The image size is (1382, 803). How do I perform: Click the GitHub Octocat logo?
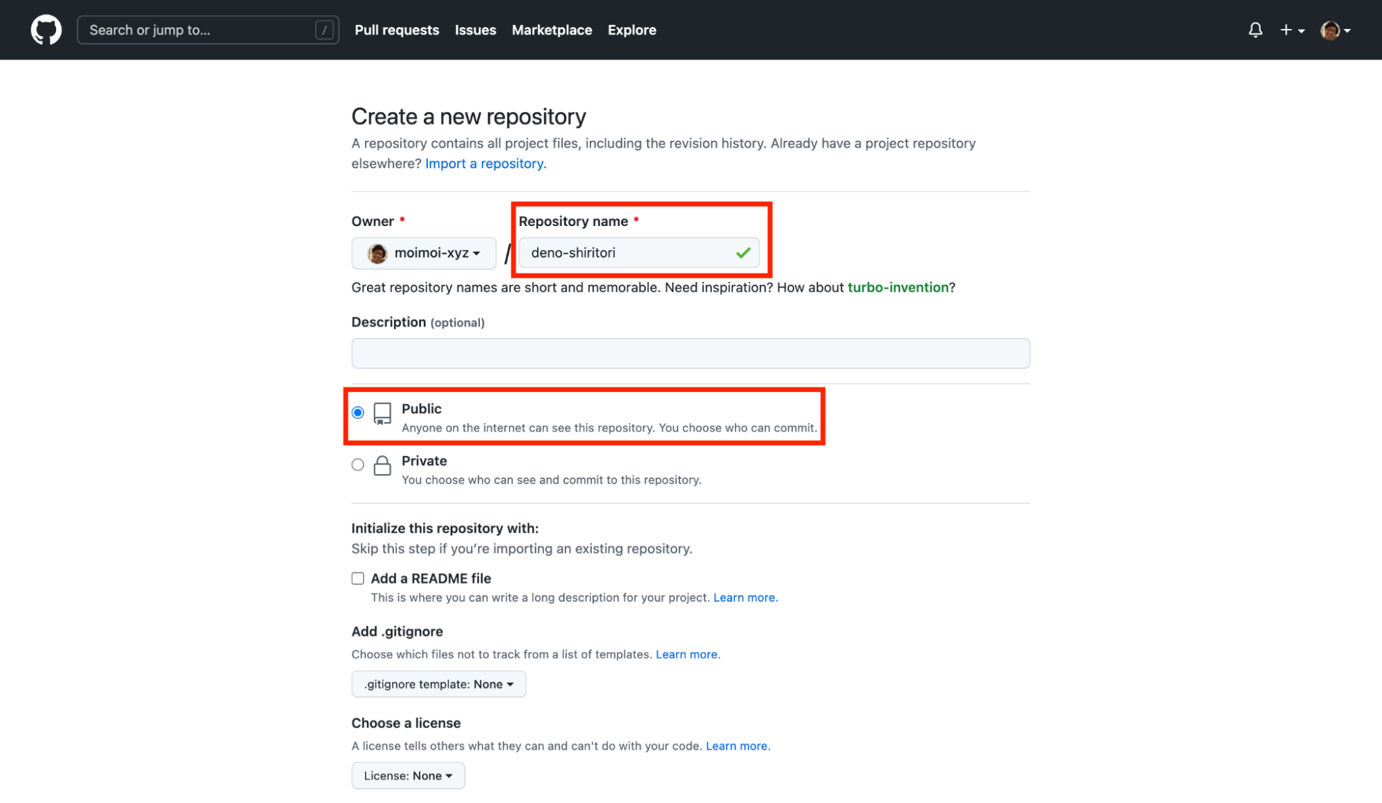point(46,30)
